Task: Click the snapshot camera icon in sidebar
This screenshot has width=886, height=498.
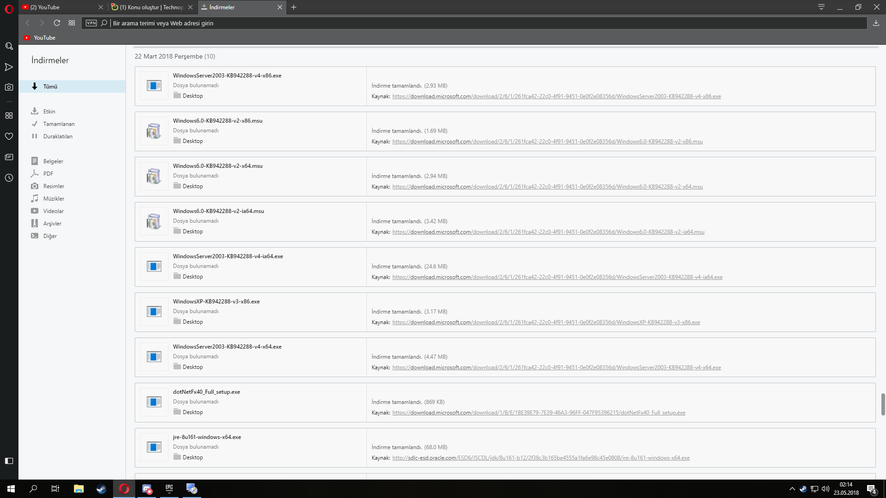Action: [x=9, y=87]
